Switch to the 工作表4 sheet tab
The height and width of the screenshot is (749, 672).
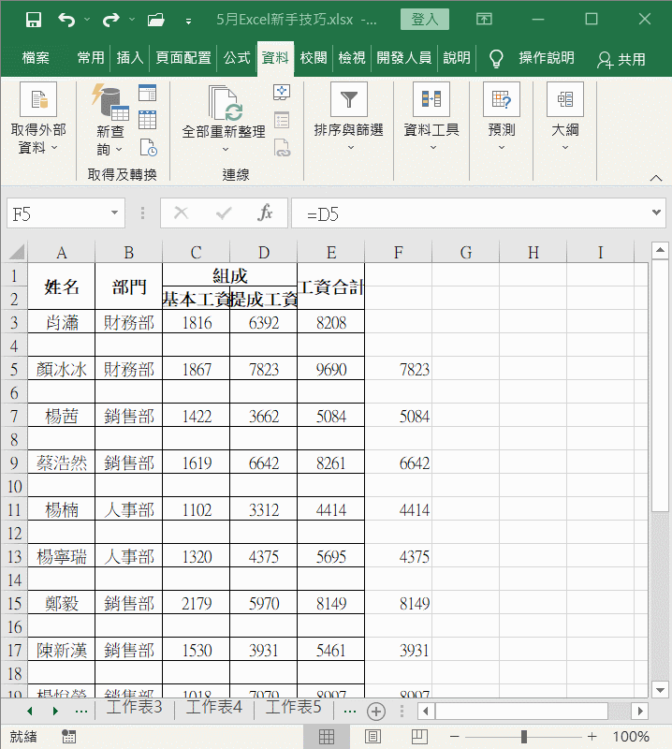(x=214, y=708)
